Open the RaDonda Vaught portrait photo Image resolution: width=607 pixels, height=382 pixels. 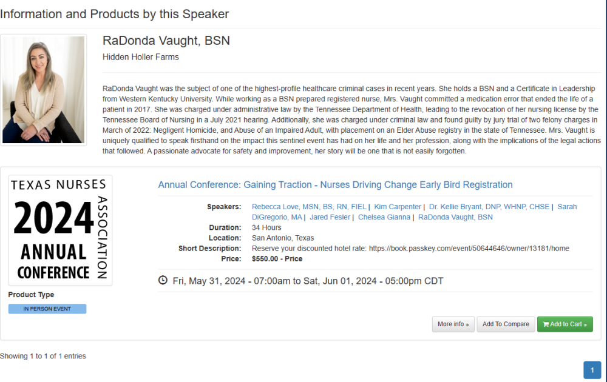click(x=44, y=90)
